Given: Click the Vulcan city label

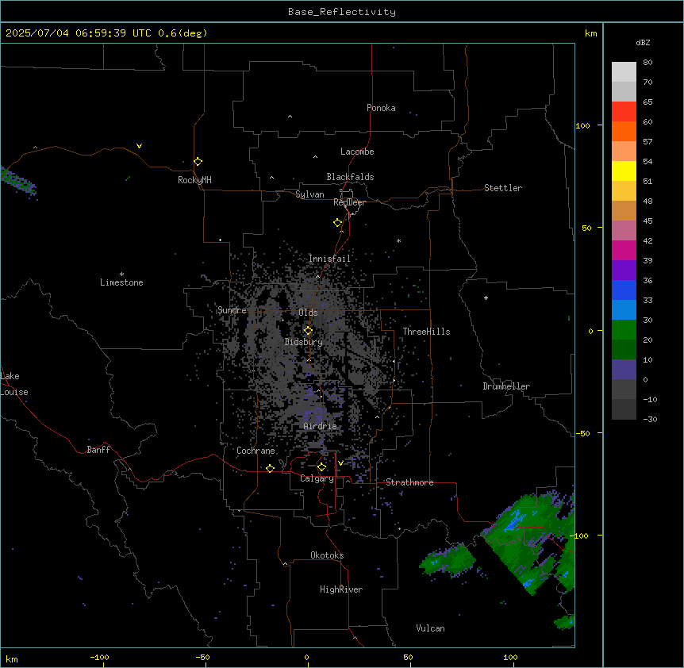Looking at the screenshot, I should (x=430, y=628).
